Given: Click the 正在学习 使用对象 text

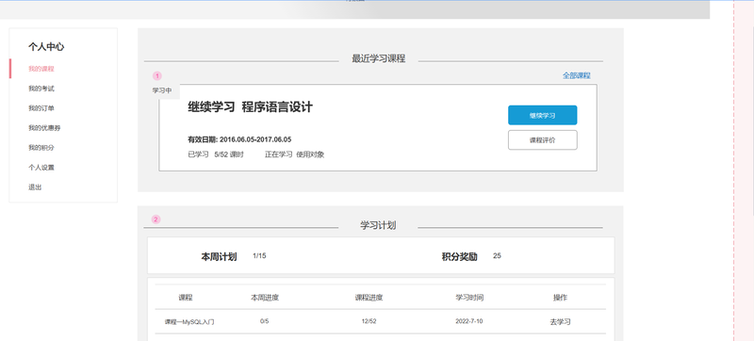Looking at the screenshot, I should point(294,154).
